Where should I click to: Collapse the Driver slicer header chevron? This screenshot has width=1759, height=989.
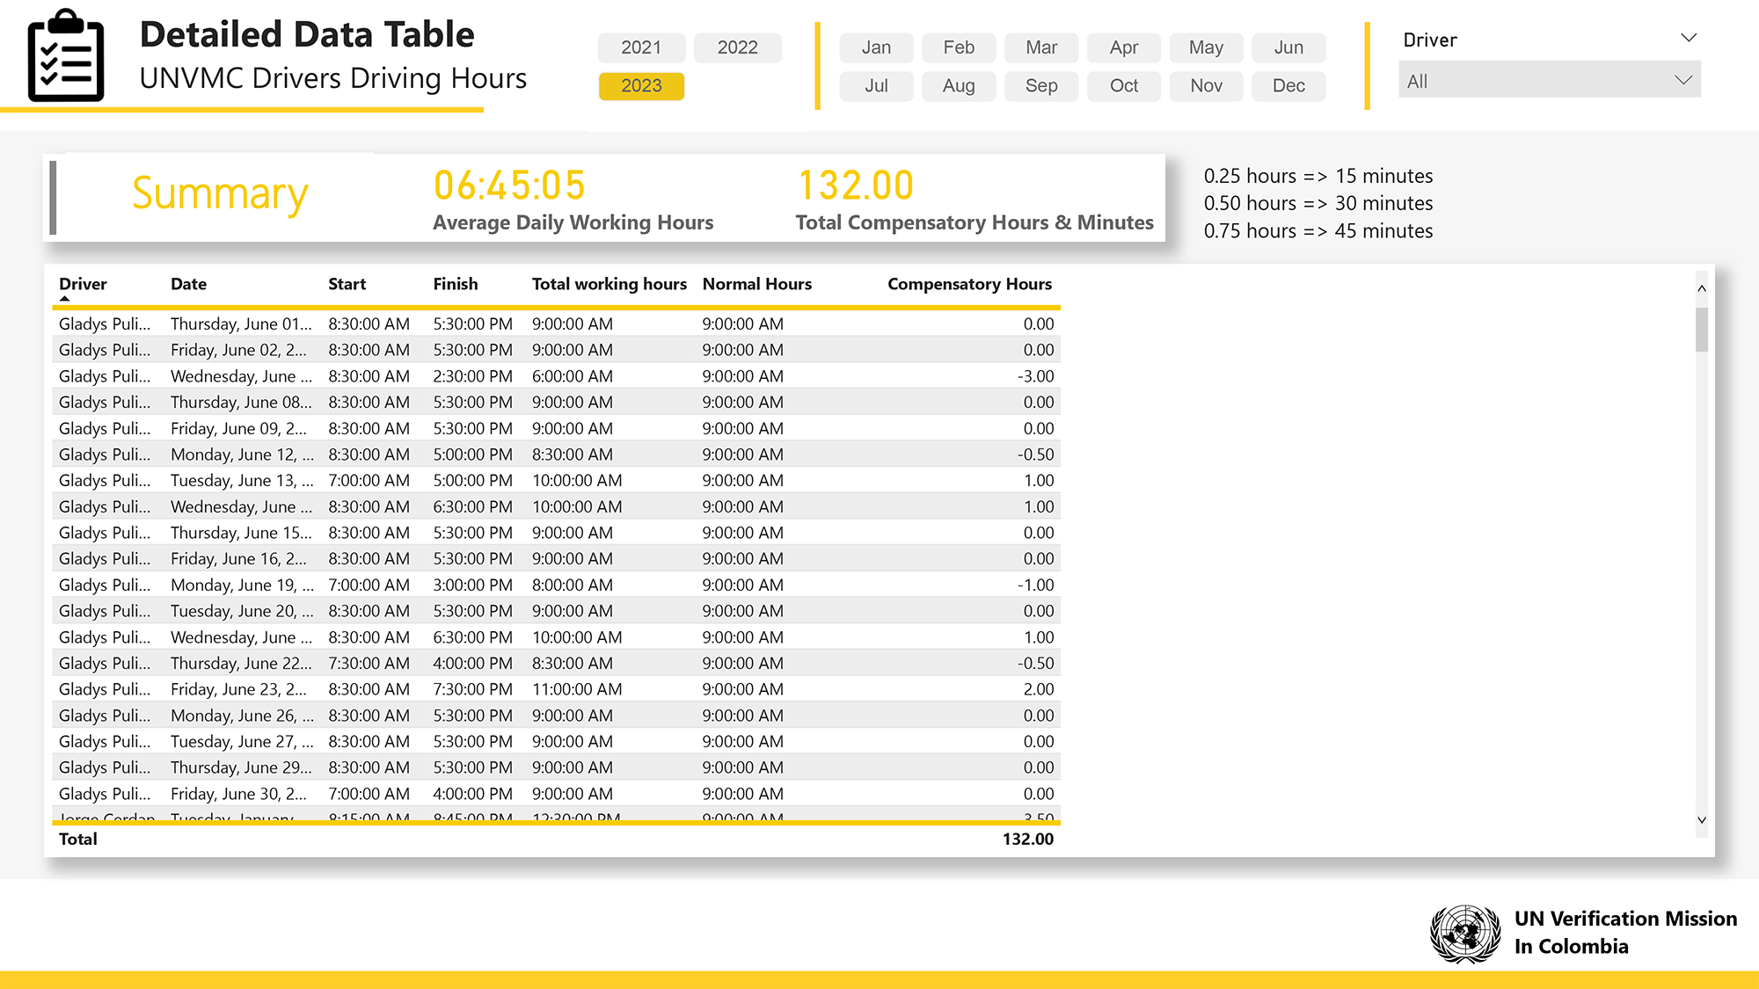click(1689, 38)
